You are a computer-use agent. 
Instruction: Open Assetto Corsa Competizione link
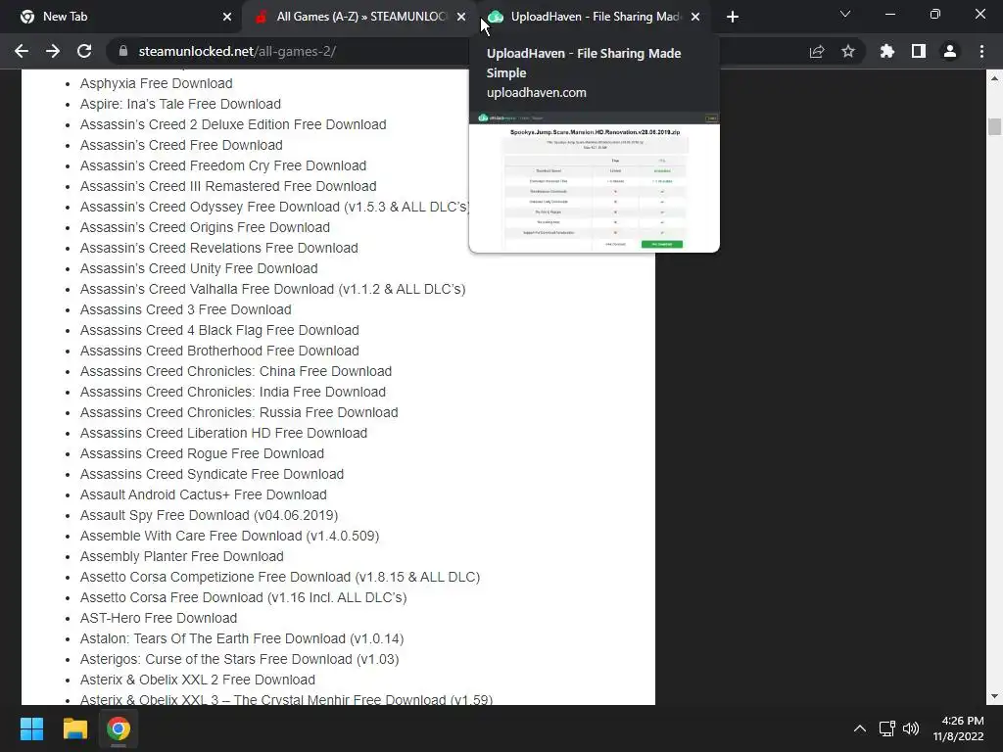coord(280,576)
